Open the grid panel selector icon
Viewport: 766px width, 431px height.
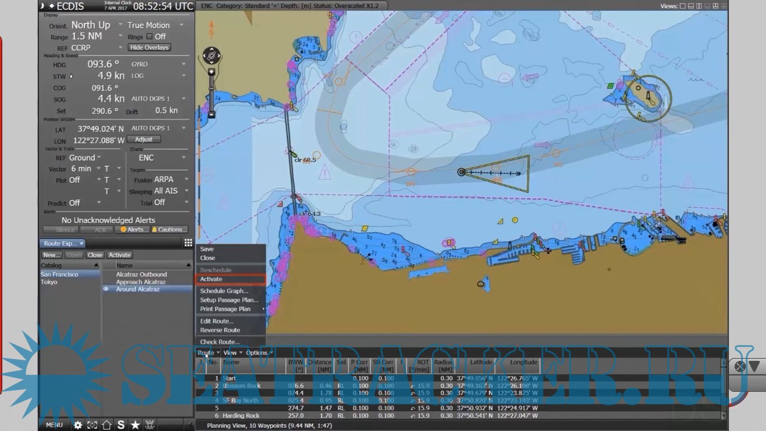coord(188,242)
